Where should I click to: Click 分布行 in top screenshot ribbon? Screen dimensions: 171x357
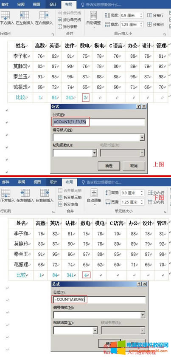coord(155,15)
